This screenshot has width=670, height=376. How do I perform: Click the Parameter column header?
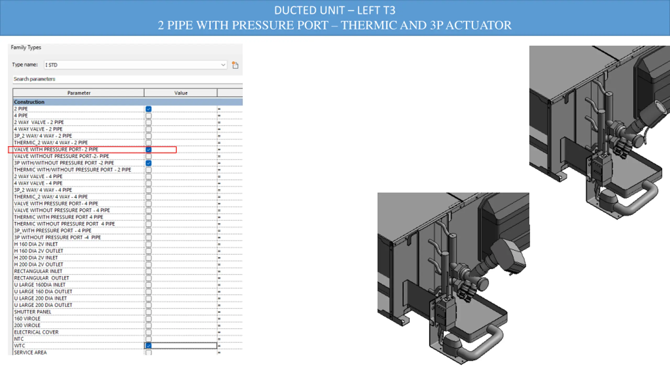[79, 93]
